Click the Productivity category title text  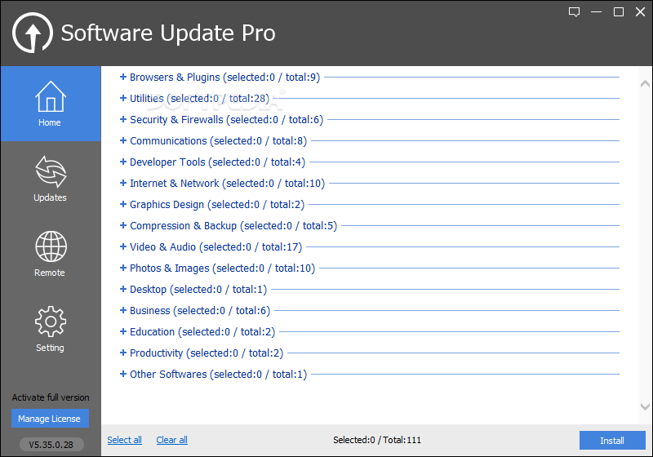207,353
